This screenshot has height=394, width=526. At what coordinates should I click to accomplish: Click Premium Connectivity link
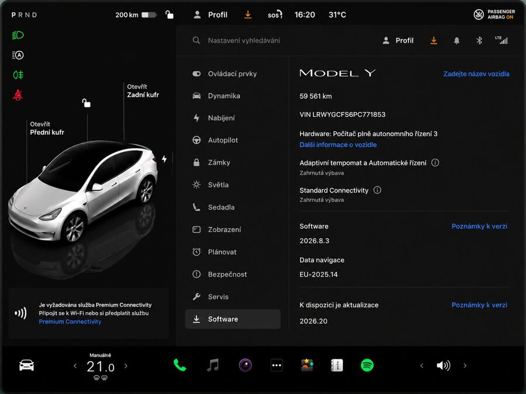70,322
